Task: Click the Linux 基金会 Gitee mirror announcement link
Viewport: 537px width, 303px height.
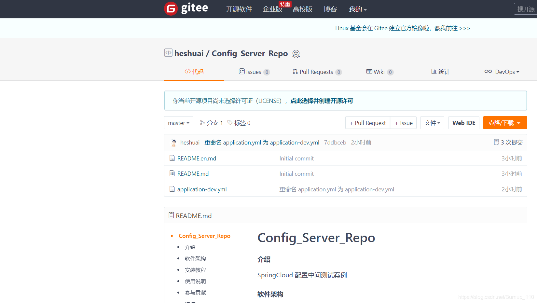Action: click(x=403, y=28)
